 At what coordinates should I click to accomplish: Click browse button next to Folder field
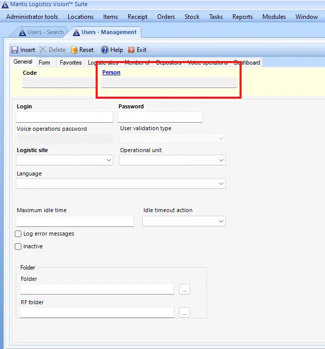tap(185, 289)
